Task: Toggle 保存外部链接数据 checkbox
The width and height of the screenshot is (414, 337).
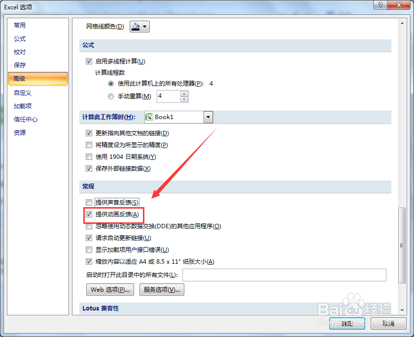Action: (89, 169)
